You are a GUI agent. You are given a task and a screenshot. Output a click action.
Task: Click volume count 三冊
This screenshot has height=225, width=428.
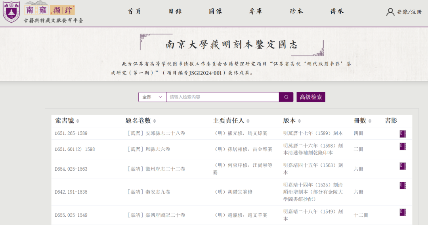click(358, 149)
